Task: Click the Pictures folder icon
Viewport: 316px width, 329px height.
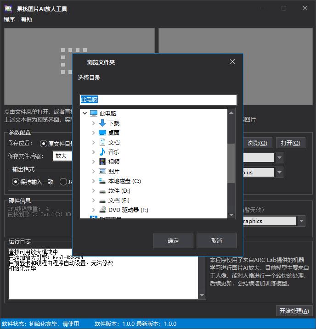Action: 102,171
